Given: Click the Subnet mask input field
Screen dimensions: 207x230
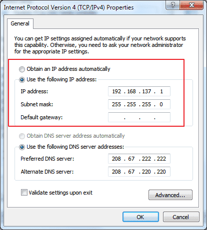Looking at the screenshot, I should pyautogui.click(x=139, y=104).
